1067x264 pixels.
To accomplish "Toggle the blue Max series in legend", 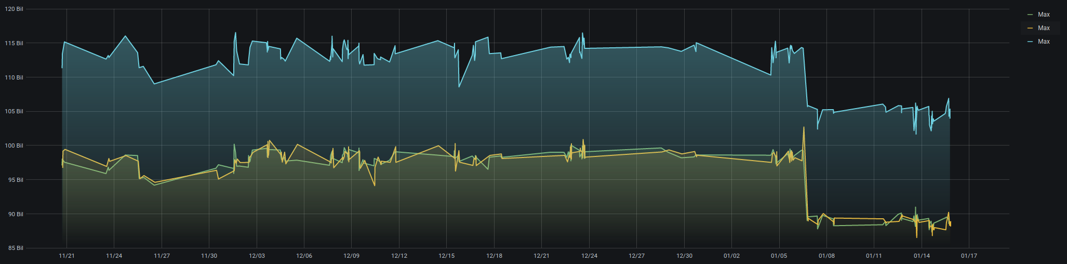I will pyautogui.click(x=1044, y=42).
